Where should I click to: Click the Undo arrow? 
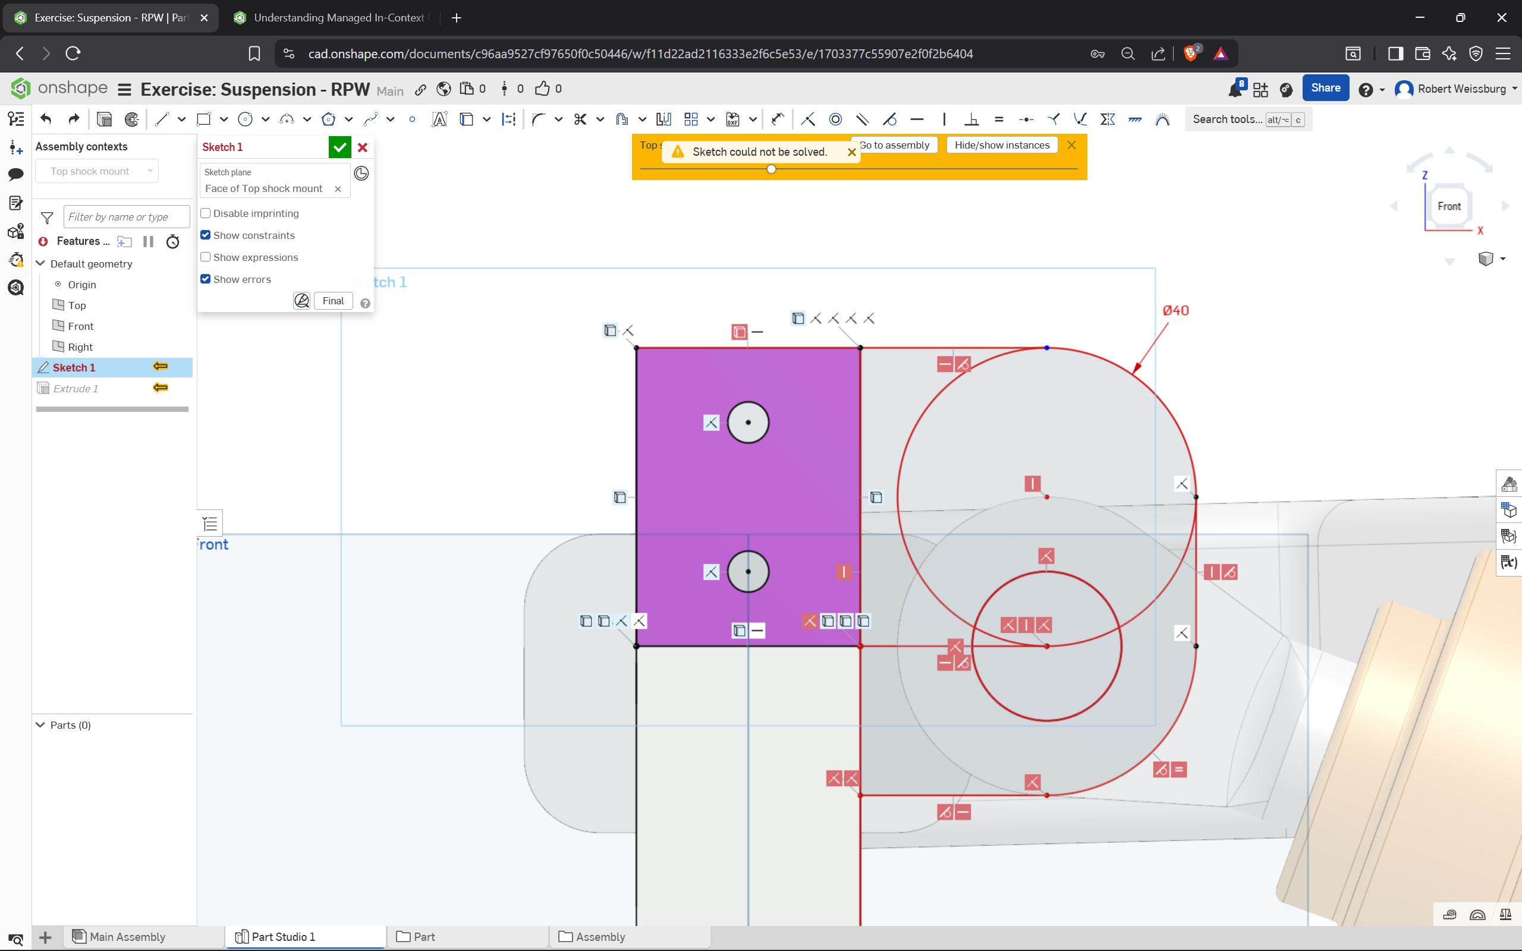[46, 119]
